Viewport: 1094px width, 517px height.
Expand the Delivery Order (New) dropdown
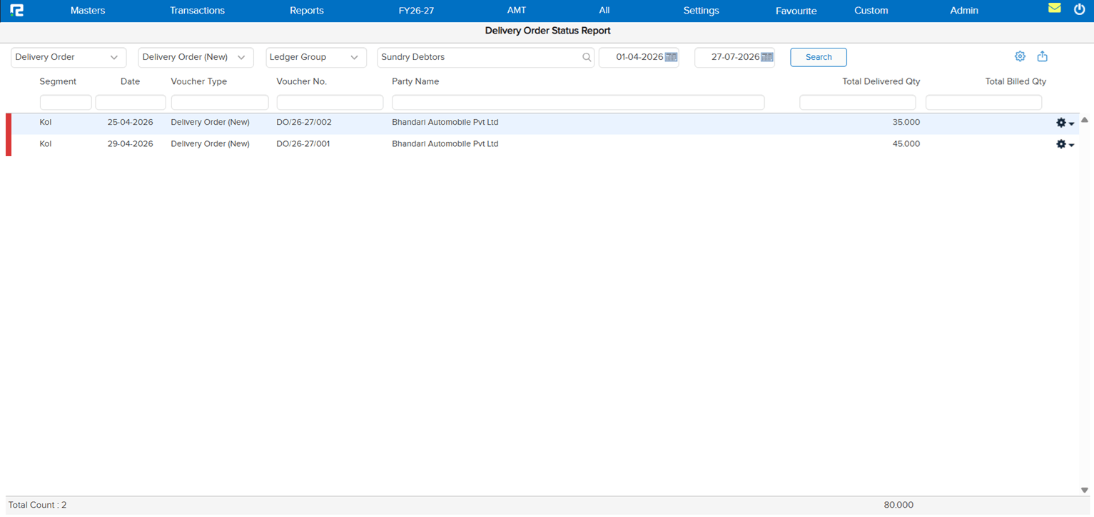pyautogui.click(x=196, y=57)
